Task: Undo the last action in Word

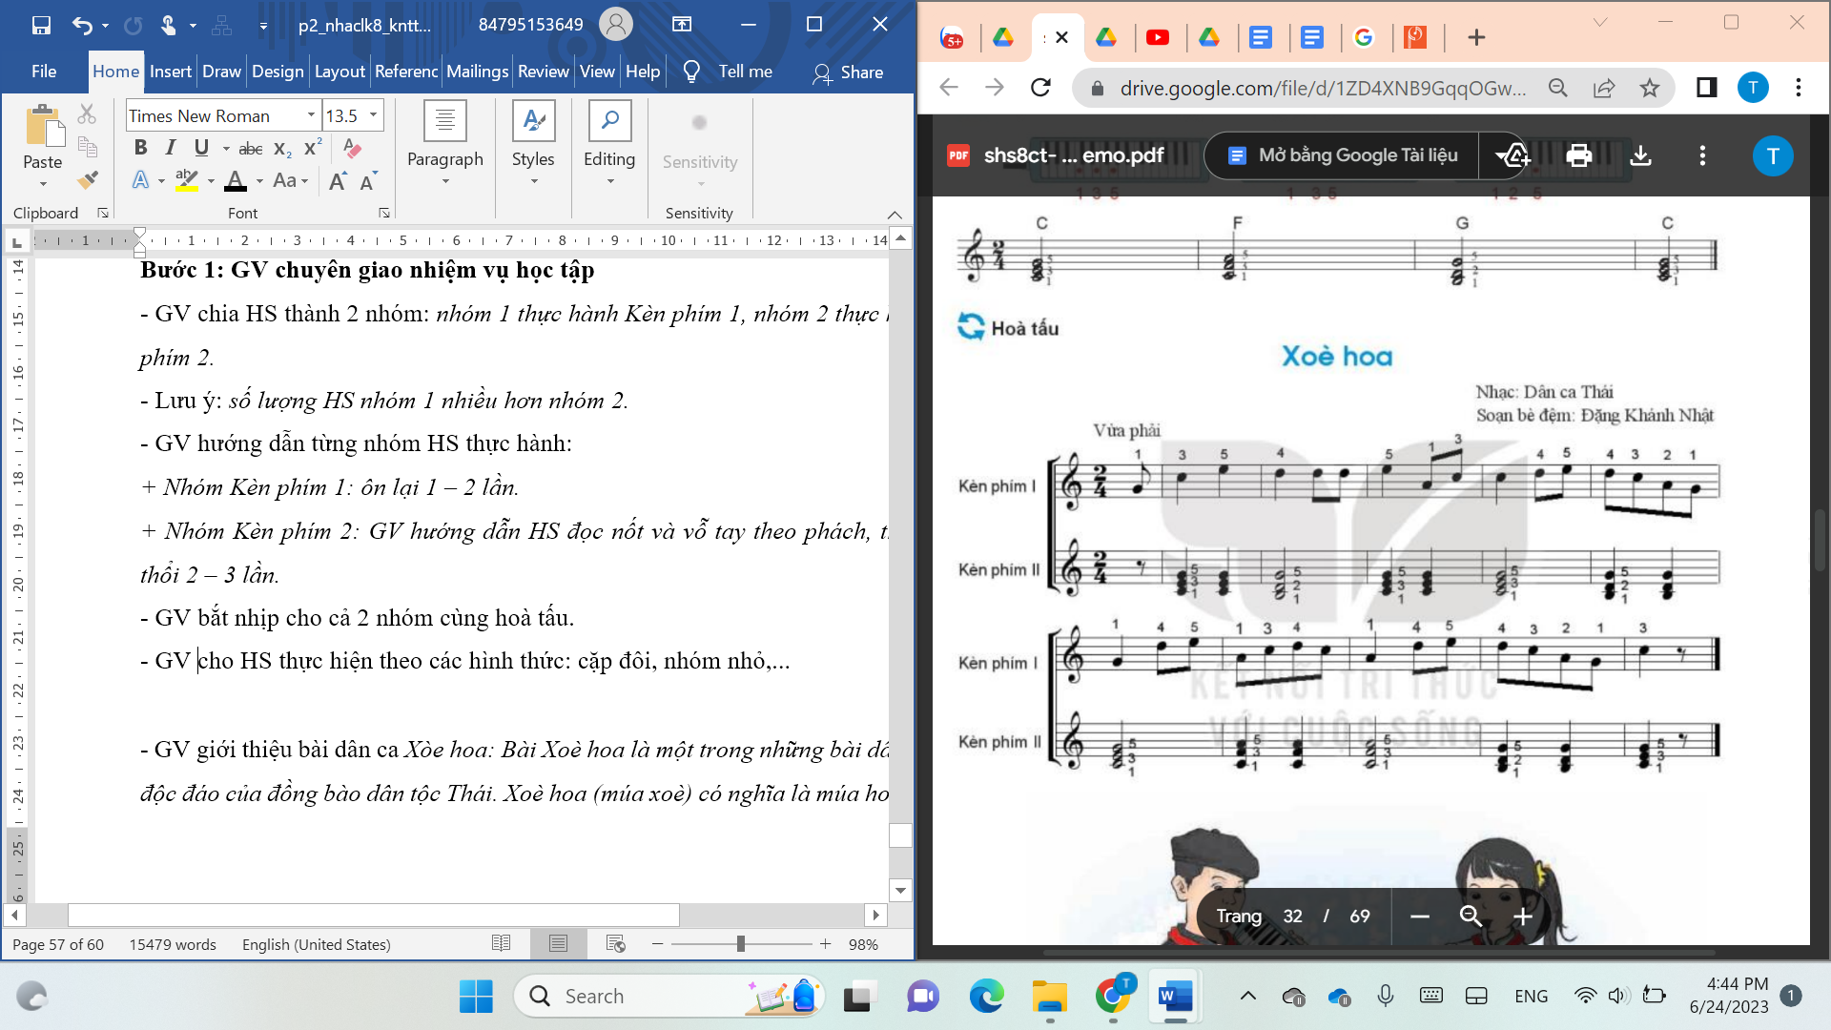Action: tap(82, 26)
